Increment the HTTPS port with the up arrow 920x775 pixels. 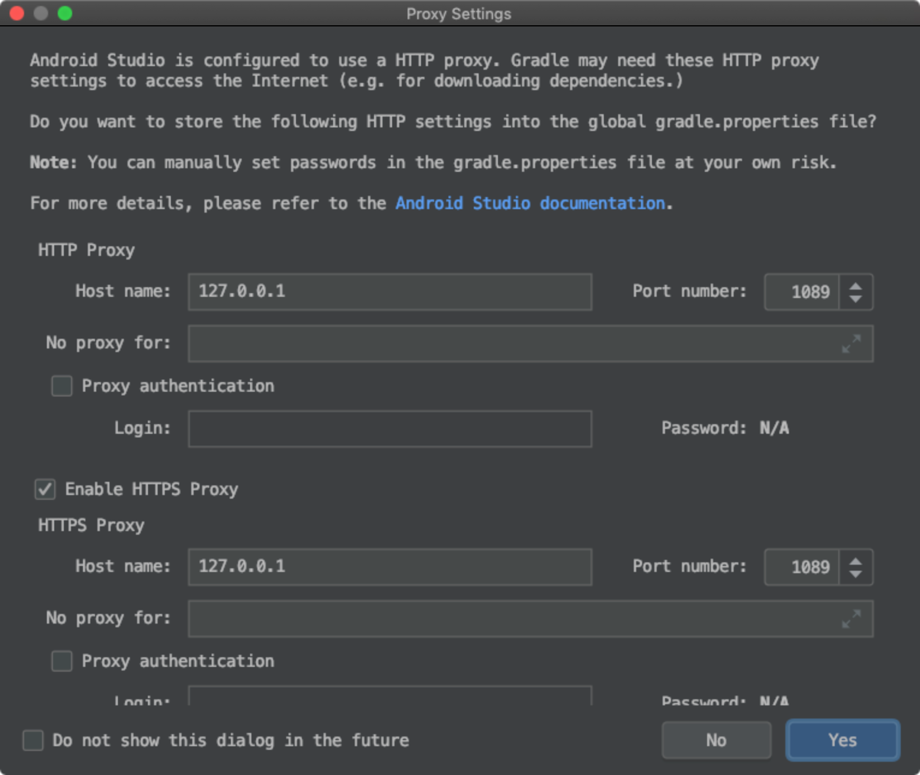[856, 561]
